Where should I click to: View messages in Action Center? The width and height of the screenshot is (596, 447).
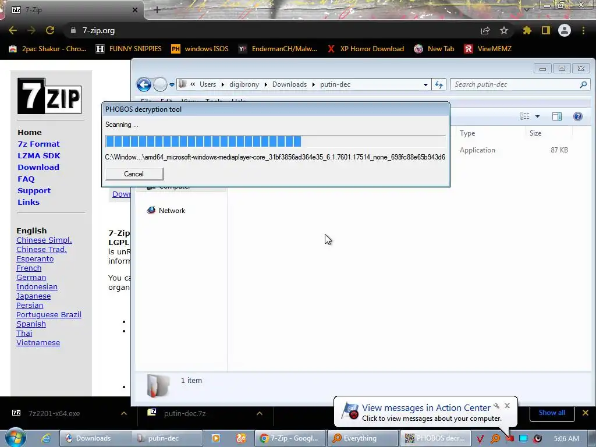(x=426, y=408)
